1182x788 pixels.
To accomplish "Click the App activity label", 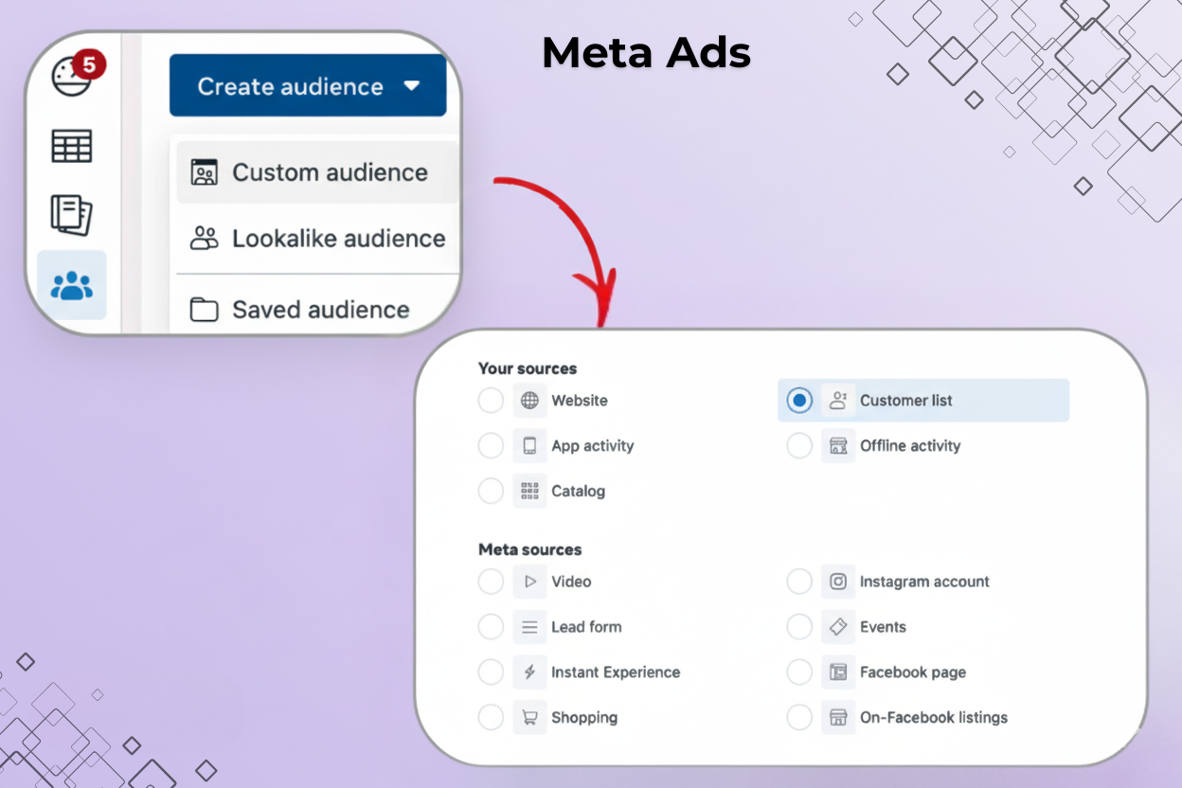I will click(x=593, y=446).
